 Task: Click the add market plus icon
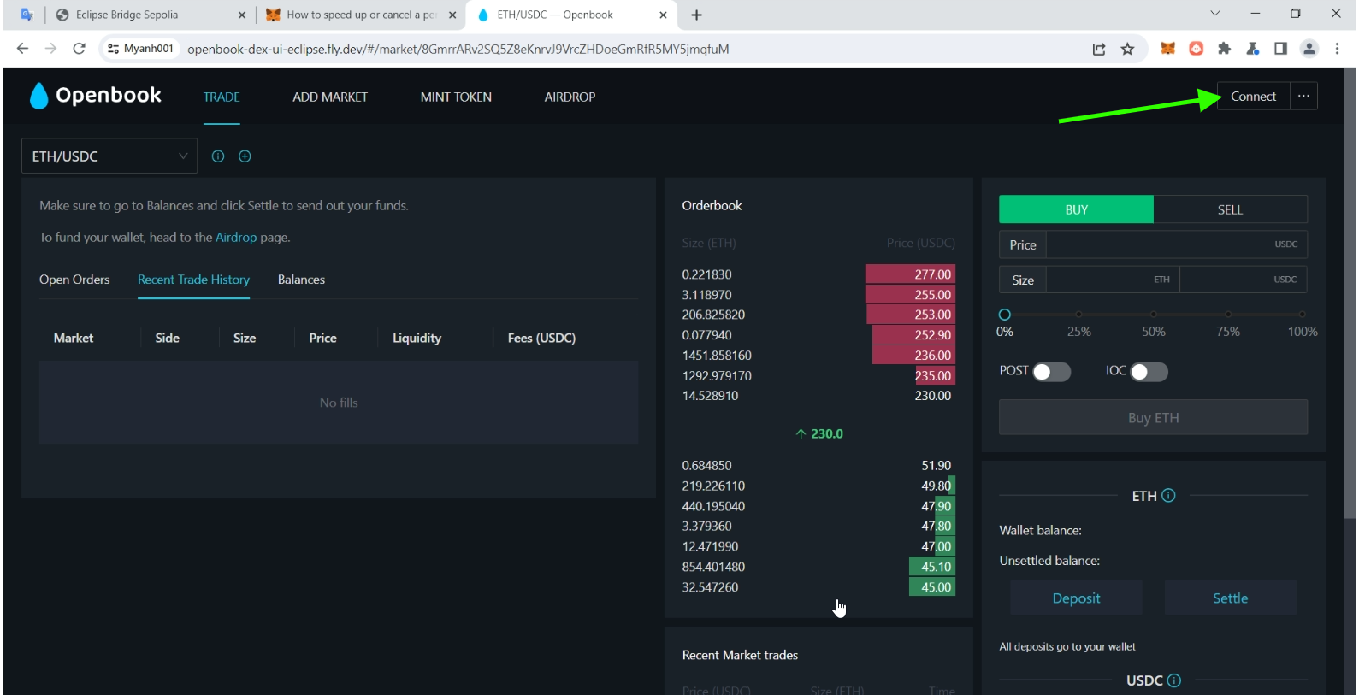[245, 156]
